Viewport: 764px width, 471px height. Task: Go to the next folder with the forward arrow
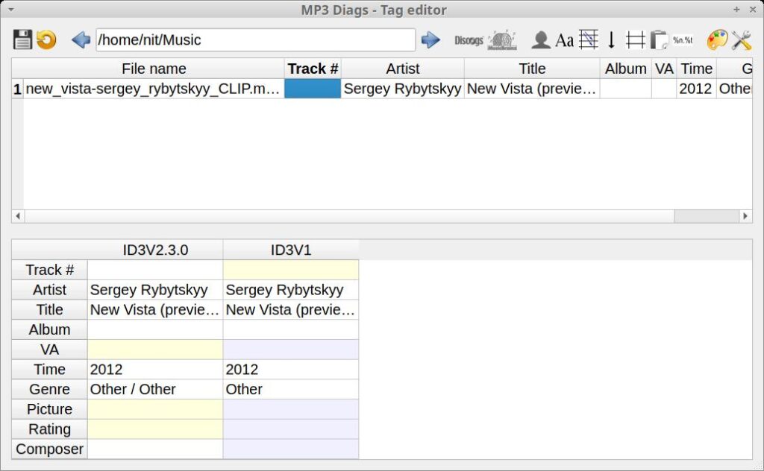point(430,40)
